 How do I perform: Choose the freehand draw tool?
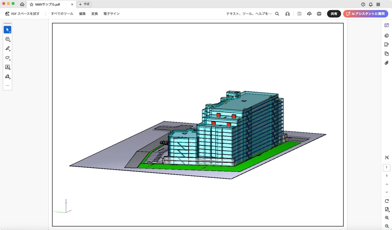coord(8,58)
